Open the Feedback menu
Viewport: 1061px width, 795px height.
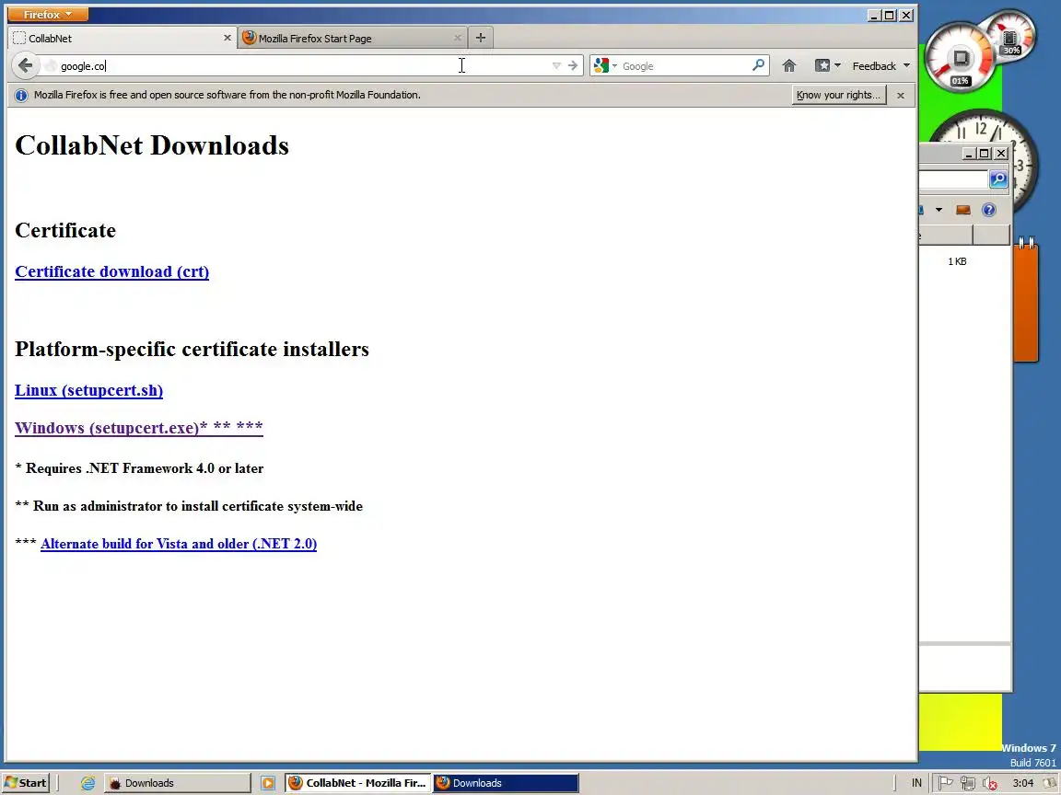[x=880, y=65]
